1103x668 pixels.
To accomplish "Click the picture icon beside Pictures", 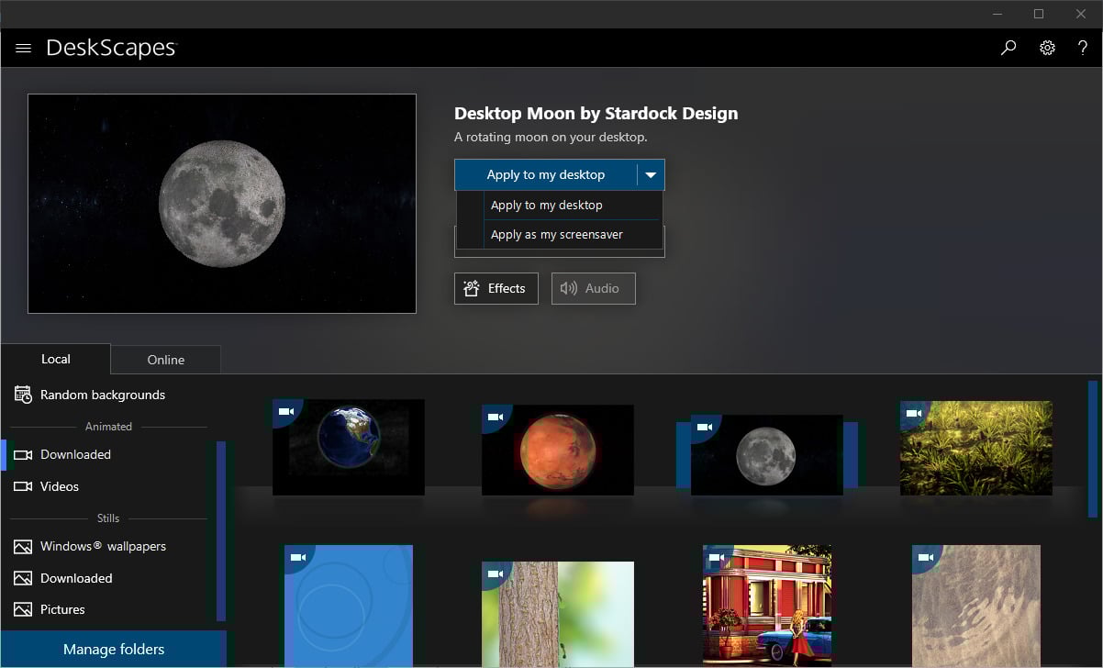I will (23, 610).
